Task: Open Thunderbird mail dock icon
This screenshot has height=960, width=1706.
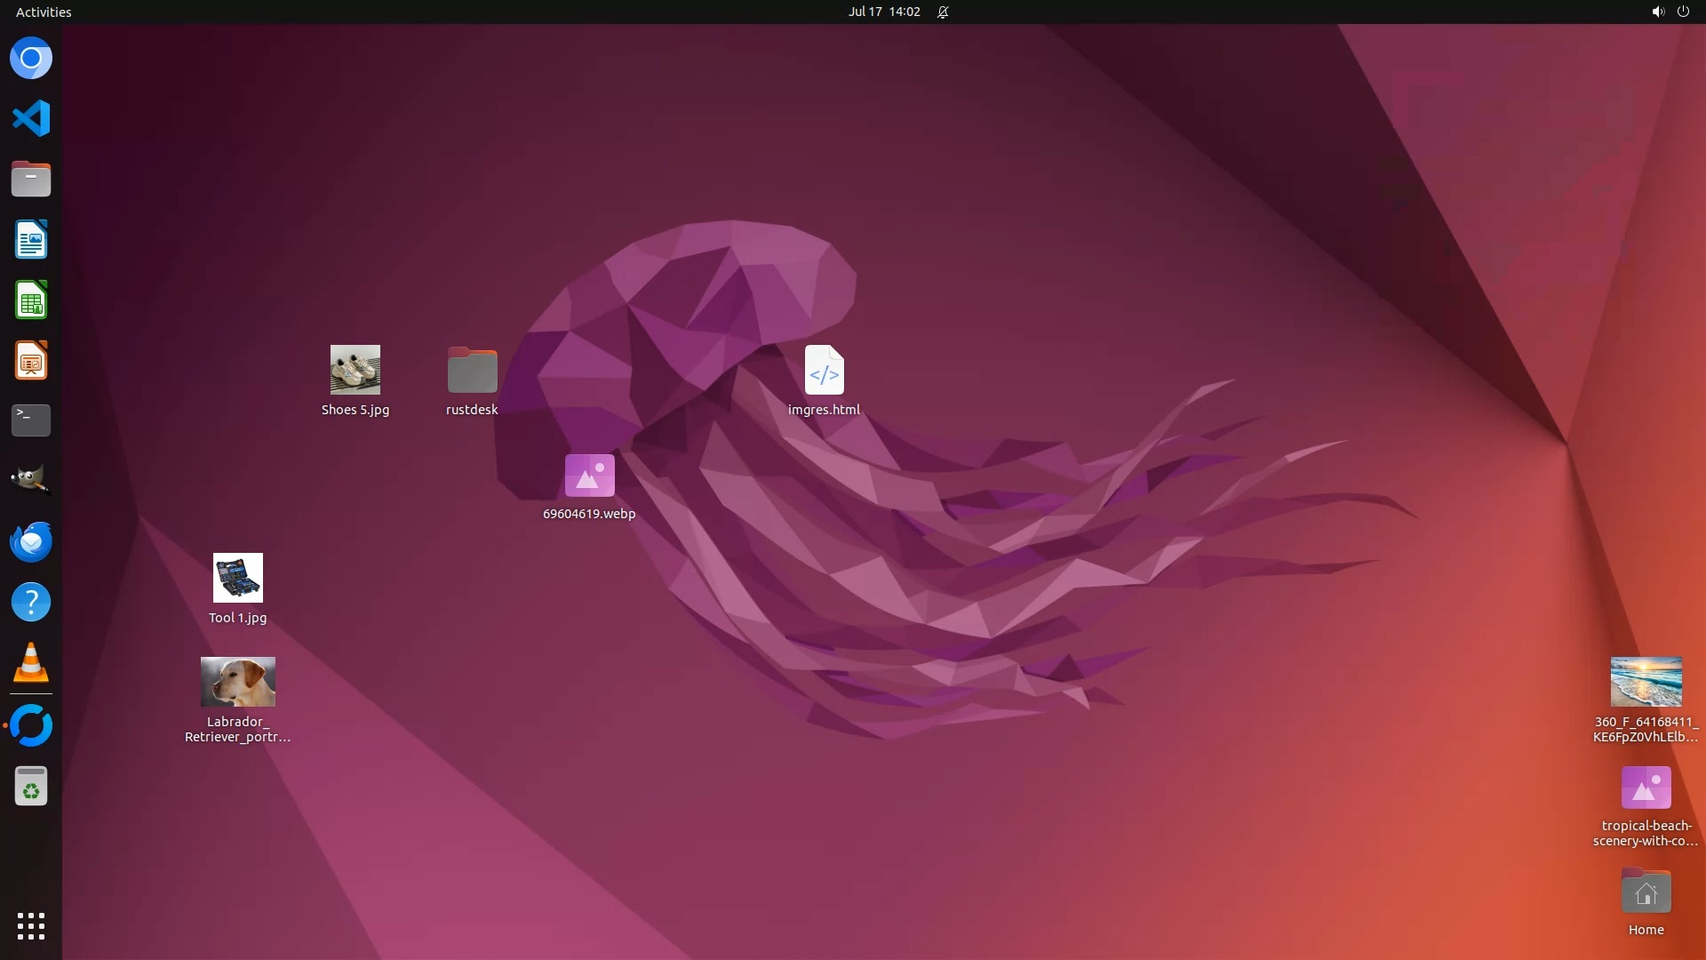Action: click(31, 541)
